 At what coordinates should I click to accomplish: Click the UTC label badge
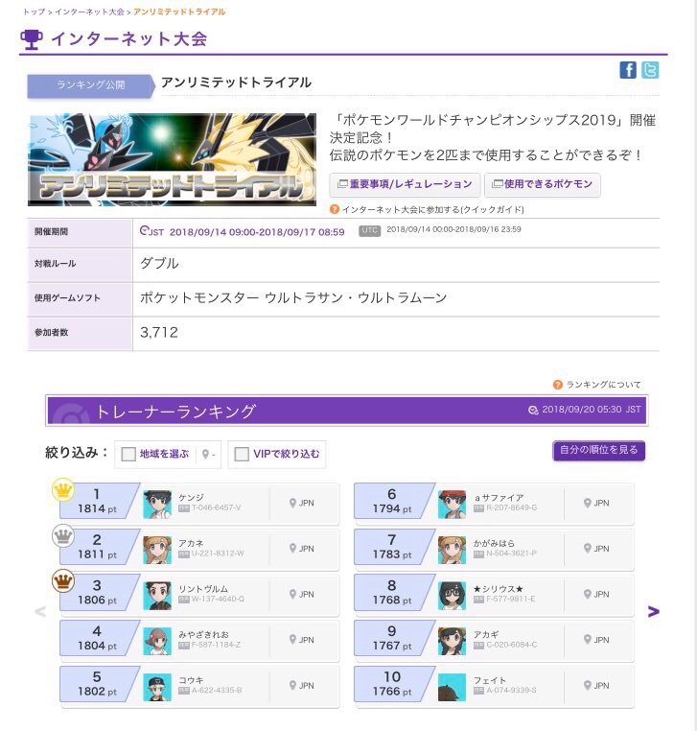369,230
